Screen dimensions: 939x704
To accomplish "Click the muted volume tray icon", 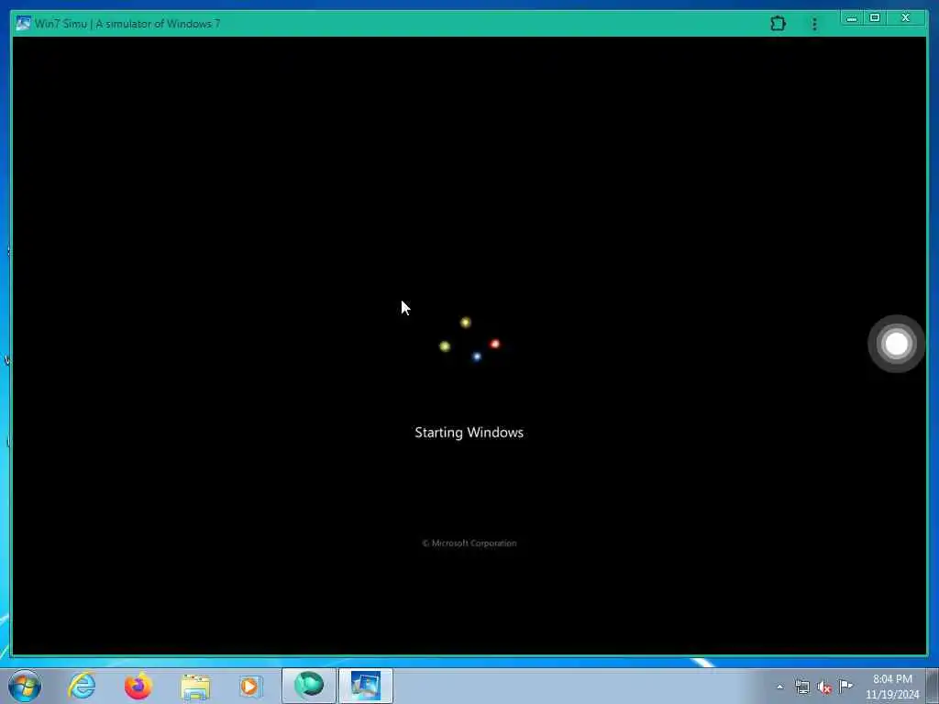I will 824,687.
